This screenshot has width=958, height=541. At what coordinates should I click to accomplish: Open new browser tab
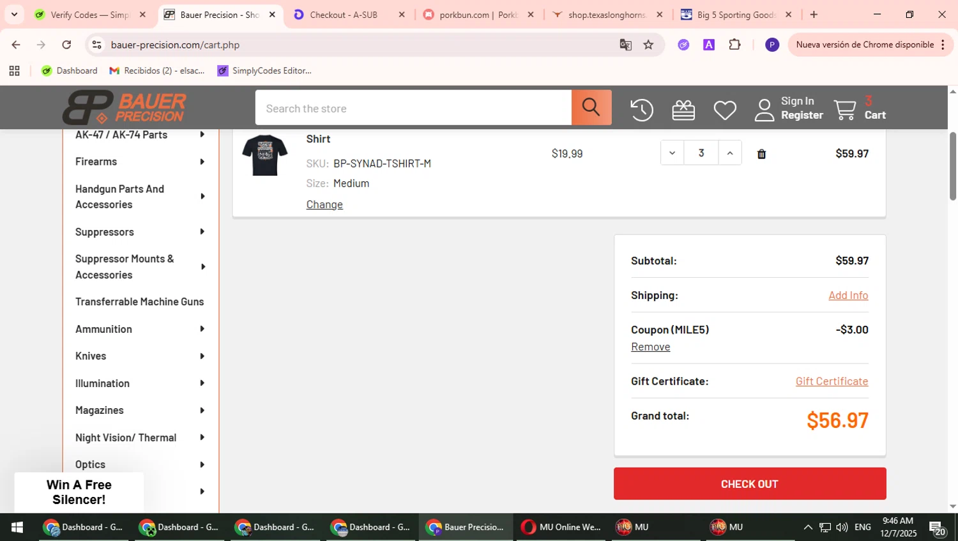tap(814, 15)
